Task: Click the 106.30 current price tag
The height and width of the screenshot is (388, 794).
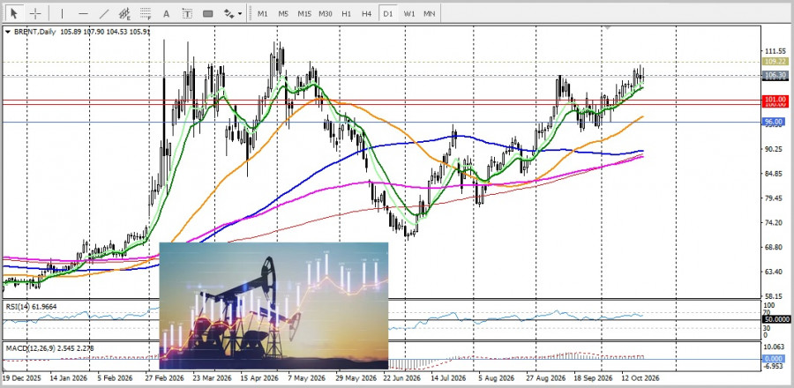Action: (775, 75)
